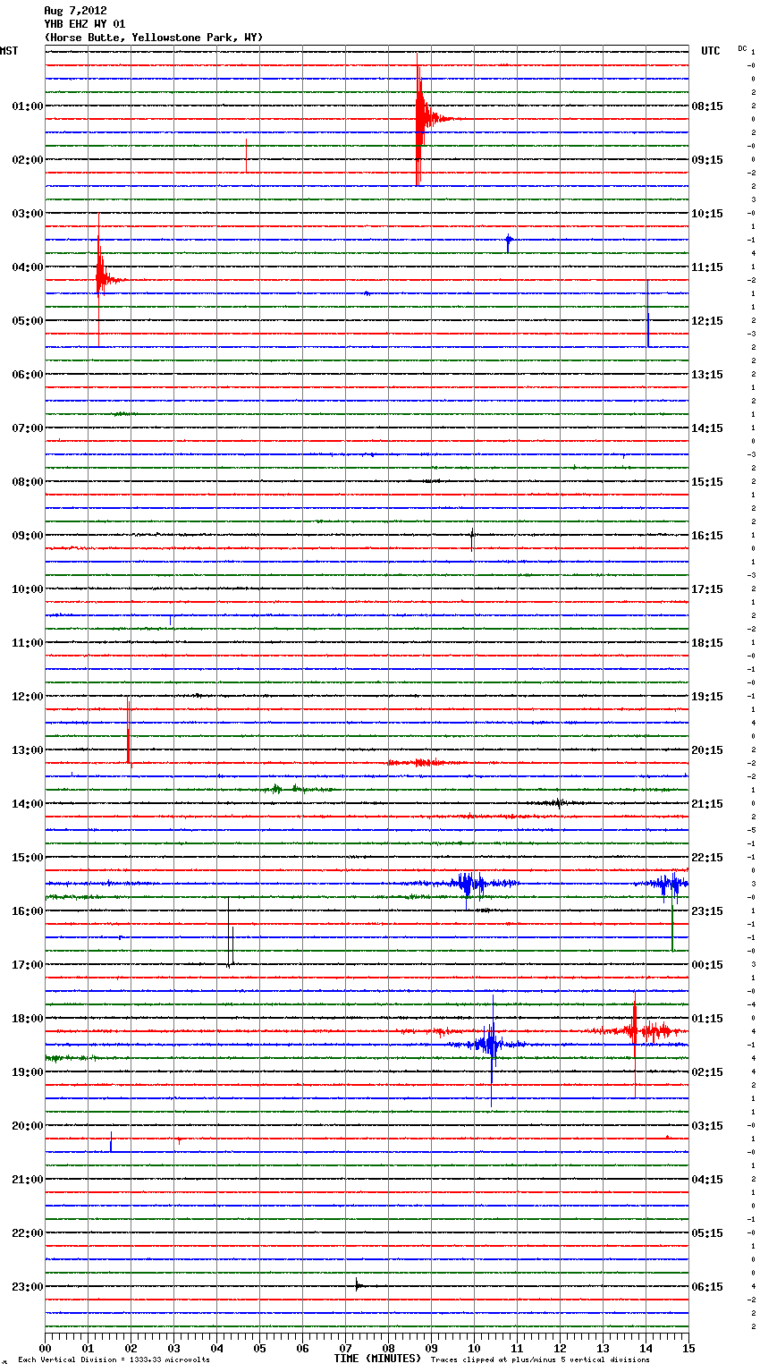Click the 23:15 UTC time label
The height and width of the screenshot is (1372, 760).
707,910
